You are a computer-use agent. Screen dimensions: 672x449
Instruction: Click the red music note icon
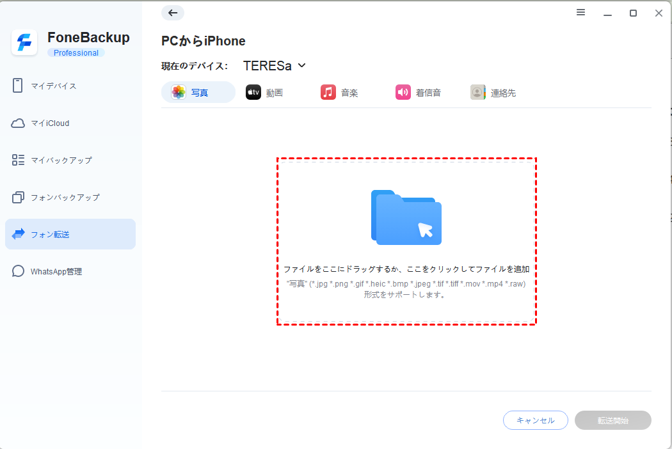coord(328,92)
